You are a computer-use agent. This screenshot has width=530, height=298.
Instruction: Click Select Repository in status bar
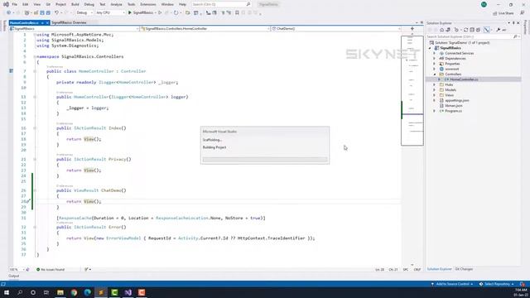[x=497, y=284]
